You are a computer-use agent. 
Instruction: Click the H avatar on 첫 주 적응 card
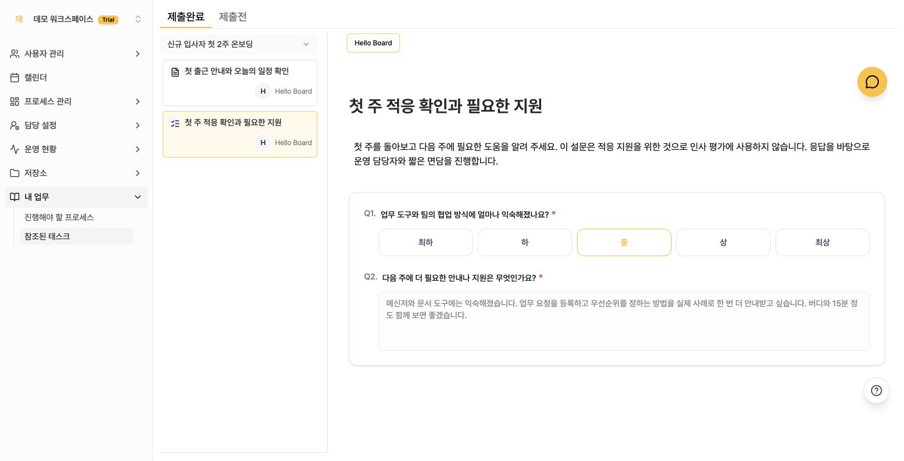click(x=263, y=143)
